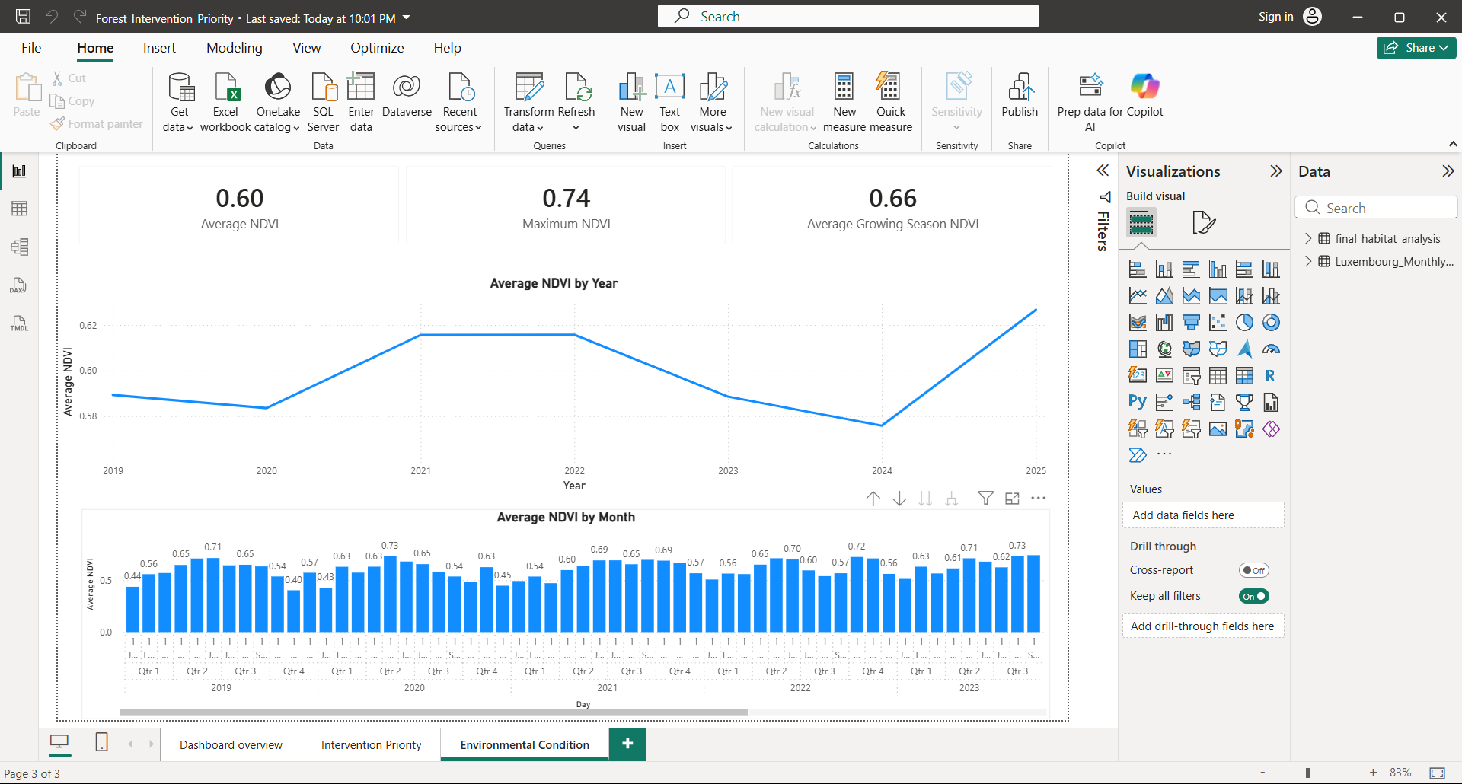This screenshot has width=1462, height=784.
Task: Open OneLake catalog dropdown
Action: [277, 102]
